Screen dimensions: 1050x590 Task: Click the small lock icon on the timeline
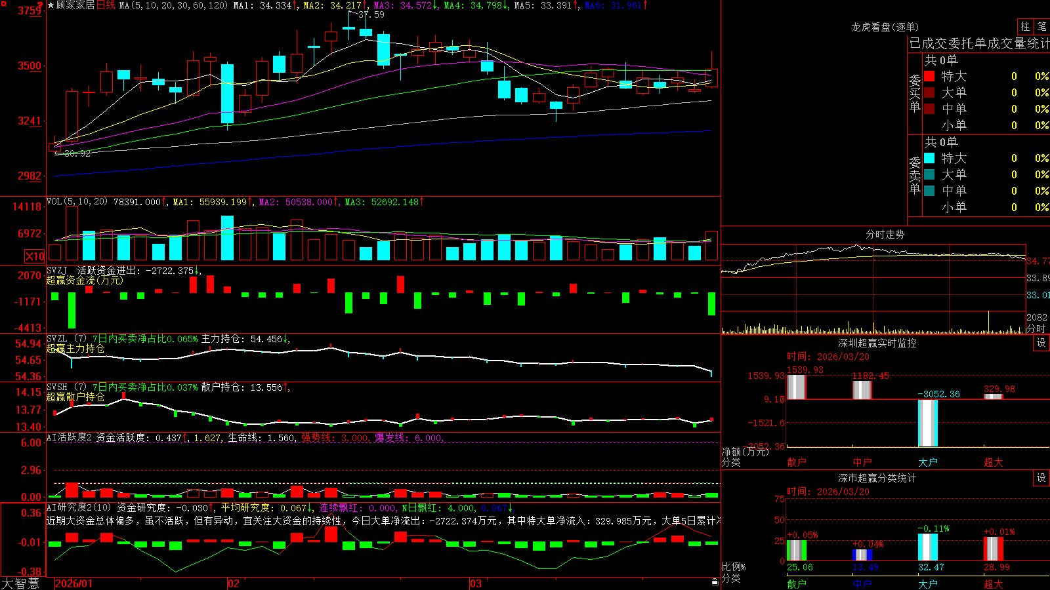715,581
